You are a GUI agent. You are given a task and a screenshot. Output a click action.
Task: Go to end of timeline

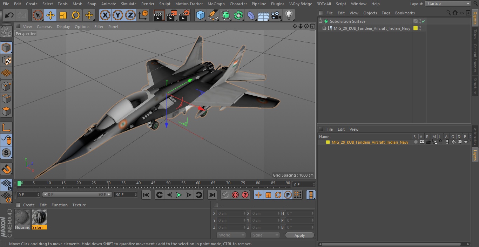(212, 195)
